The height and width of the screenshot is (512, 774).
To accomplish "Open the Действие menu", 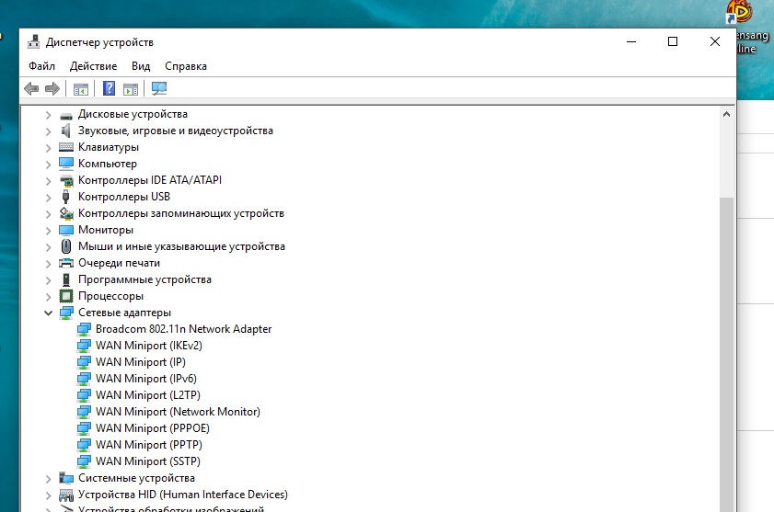I will tap(93, 66).
